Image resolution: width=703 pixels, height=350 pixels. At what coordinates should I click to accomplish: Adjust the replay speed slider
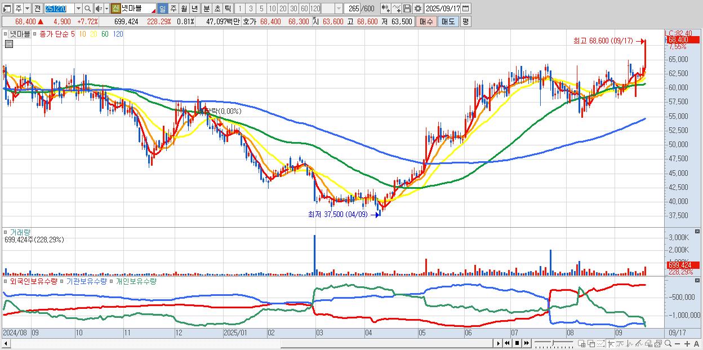pos(554,343)
